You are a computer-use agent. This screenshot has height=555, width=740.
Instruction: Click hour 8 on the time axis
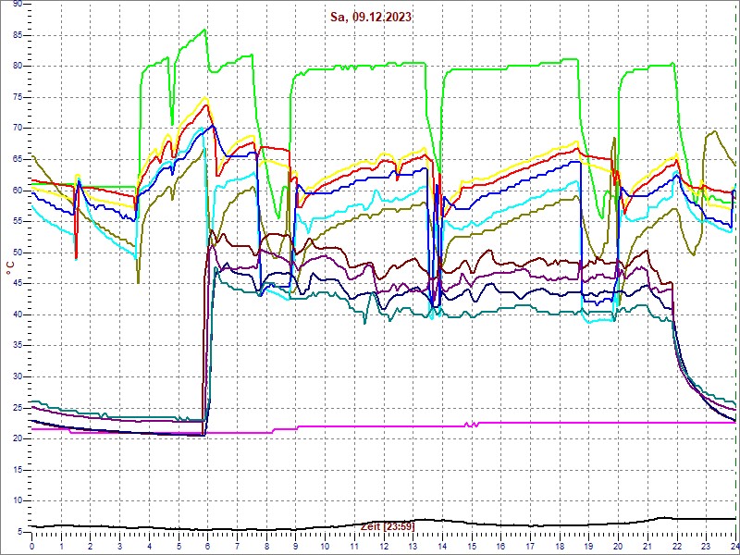pos(266,546)
